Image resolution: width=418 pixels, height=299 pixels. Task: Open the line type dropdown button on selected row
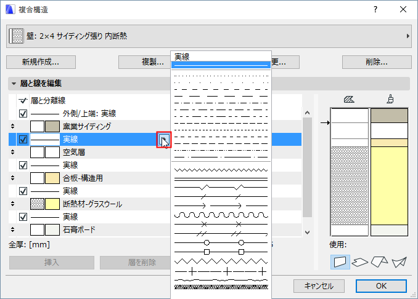click(x=164, y=140)
